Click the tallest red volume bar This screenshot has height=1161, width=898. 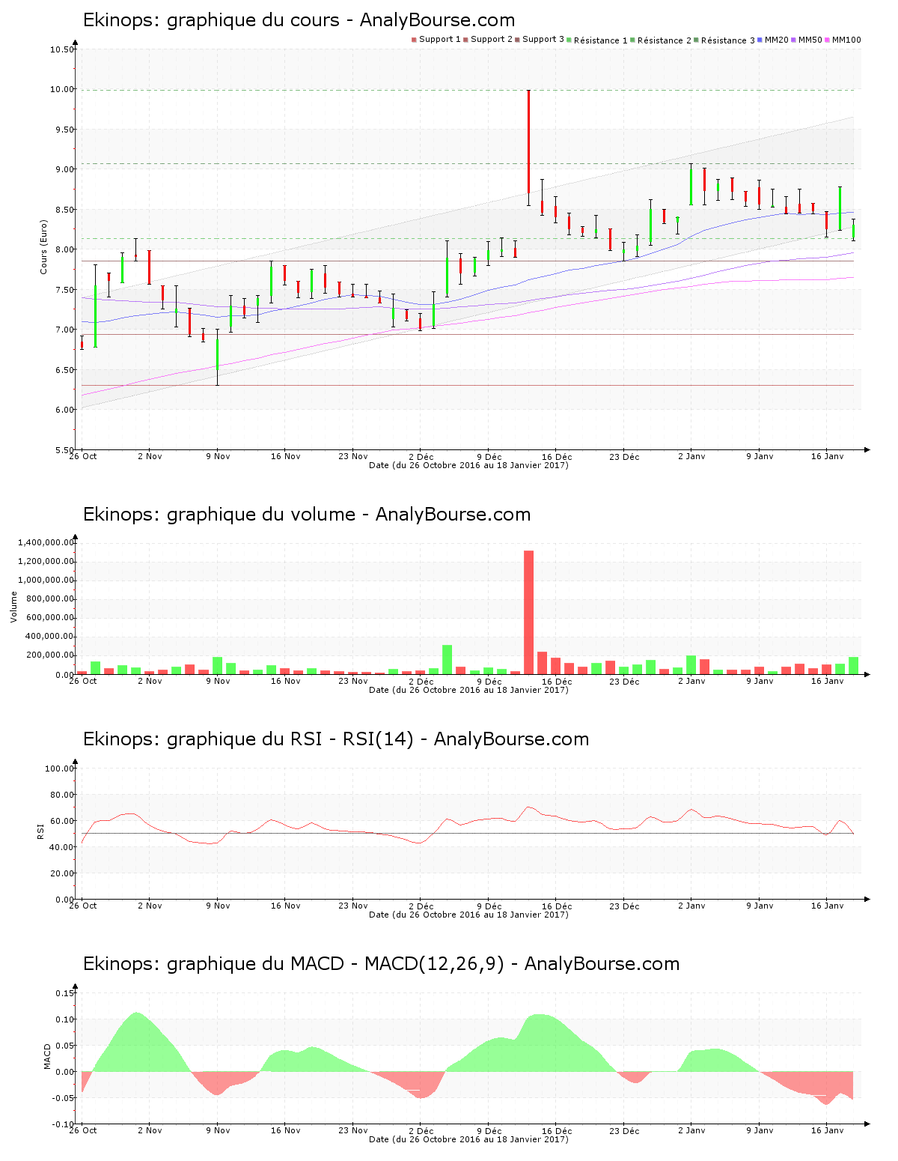tap(528, 613)
